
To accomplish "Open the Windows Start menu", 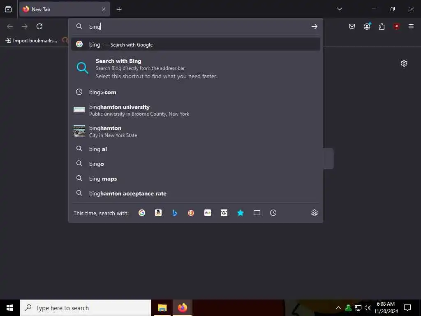I will click(10, 308).
